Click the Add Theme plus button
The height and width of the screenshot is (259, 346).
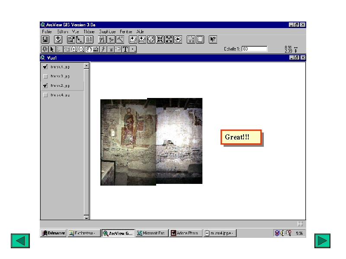(58, 39)
